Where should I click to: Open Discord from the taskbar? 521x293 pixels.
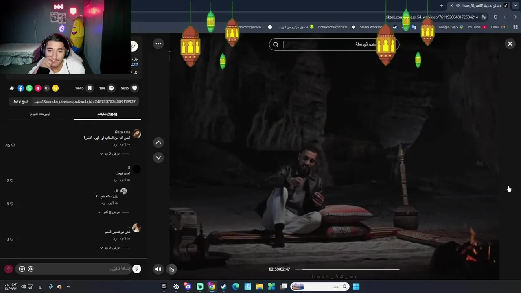click(x=188, y=286)
